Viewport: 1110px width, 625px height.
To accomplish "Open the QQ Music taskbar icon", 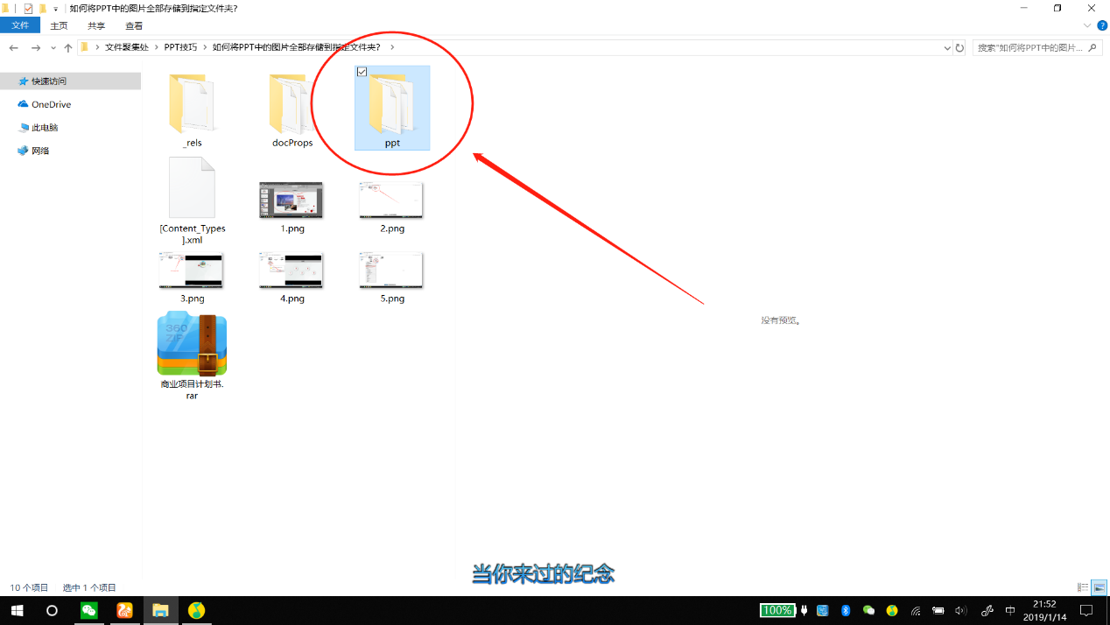I will click(x=196, y=610).
